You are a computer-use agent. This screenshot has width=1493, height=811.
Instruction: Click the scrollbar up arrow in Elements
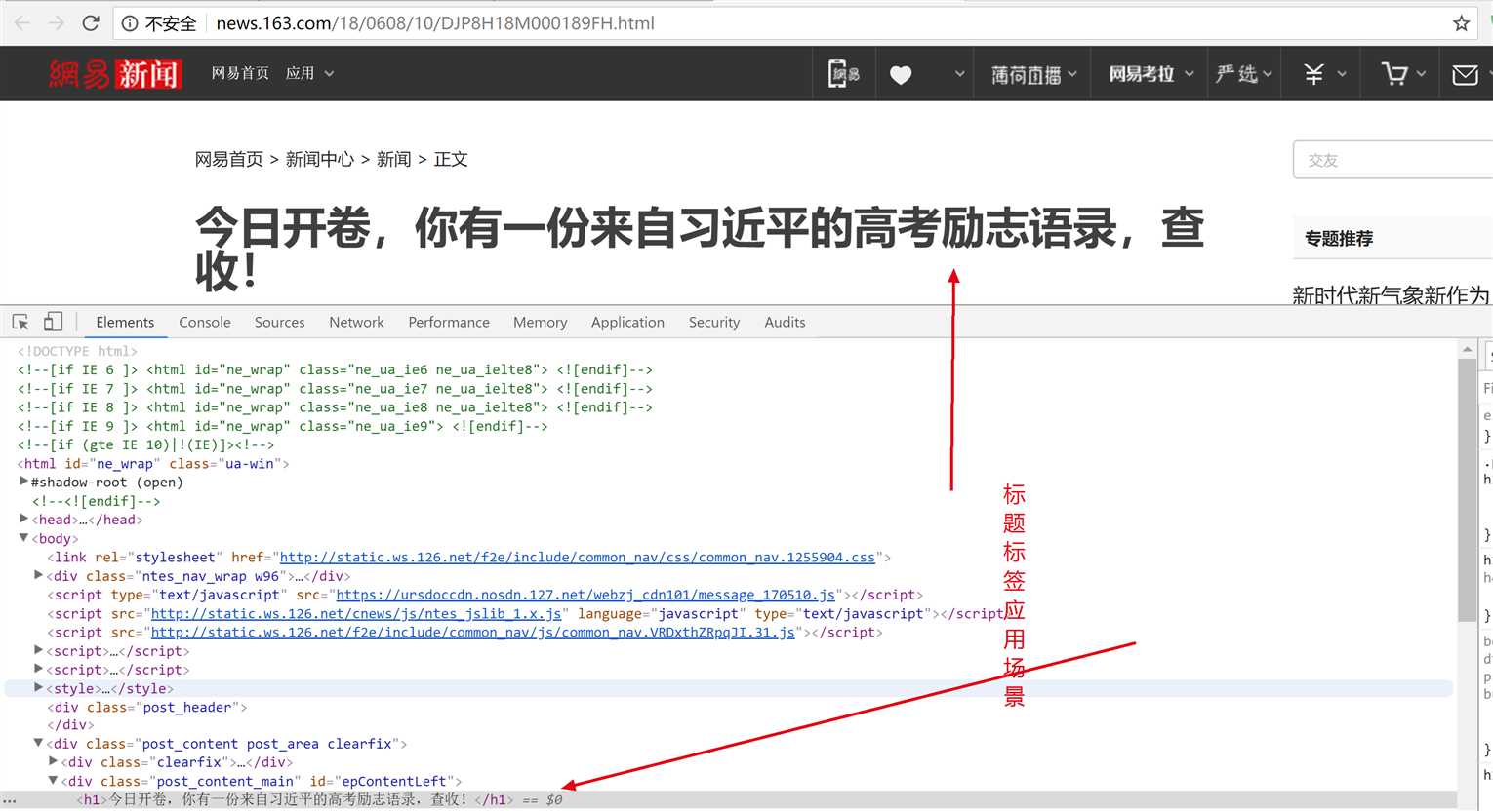[x=1467, y=349]
